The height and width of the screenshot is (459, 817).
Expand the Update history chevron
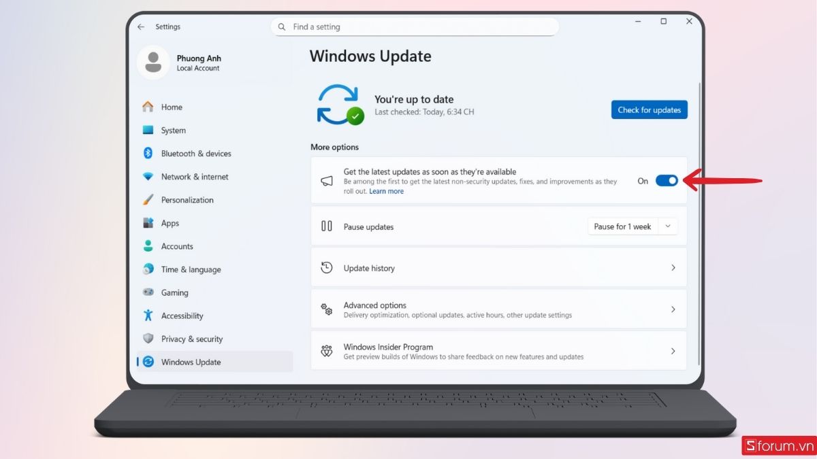point(673,268)
